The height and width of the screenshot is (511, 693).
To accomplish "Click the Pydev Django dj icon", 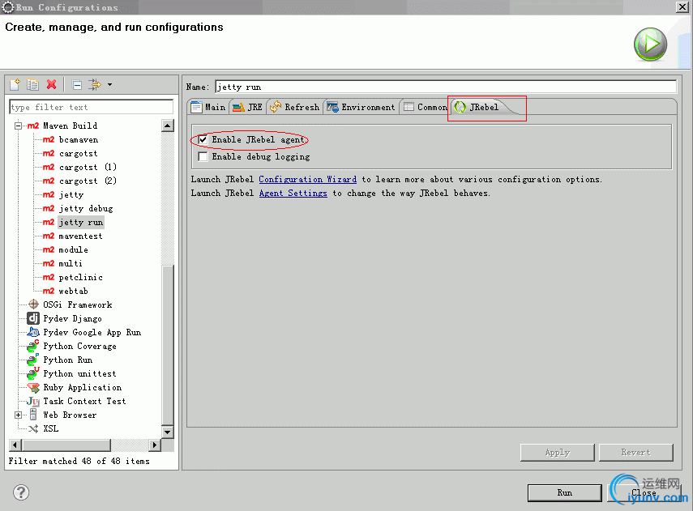I will pos(33,318).
